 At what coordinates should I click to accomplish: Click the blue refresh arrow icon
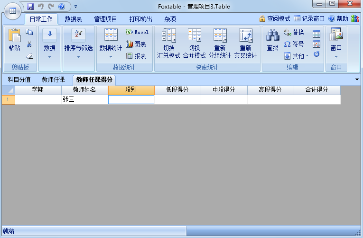pyautogui.click(x=316, y=54)
